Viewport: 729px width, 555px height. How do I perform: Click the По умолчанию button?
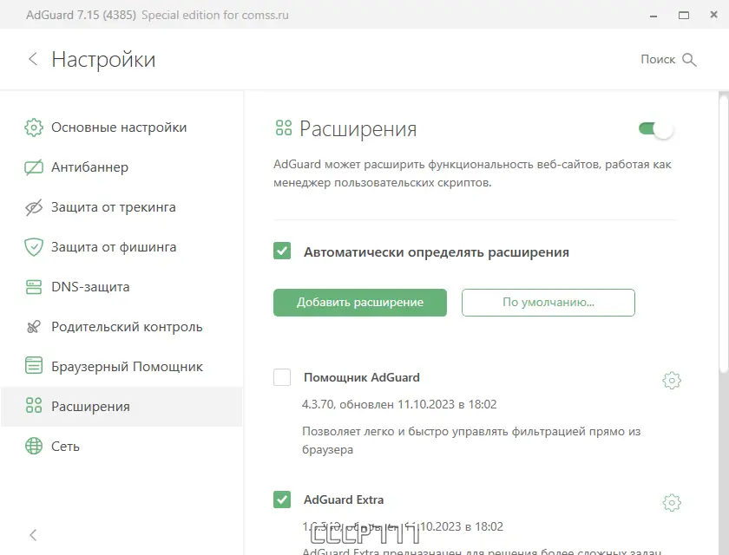coord(548,303)
